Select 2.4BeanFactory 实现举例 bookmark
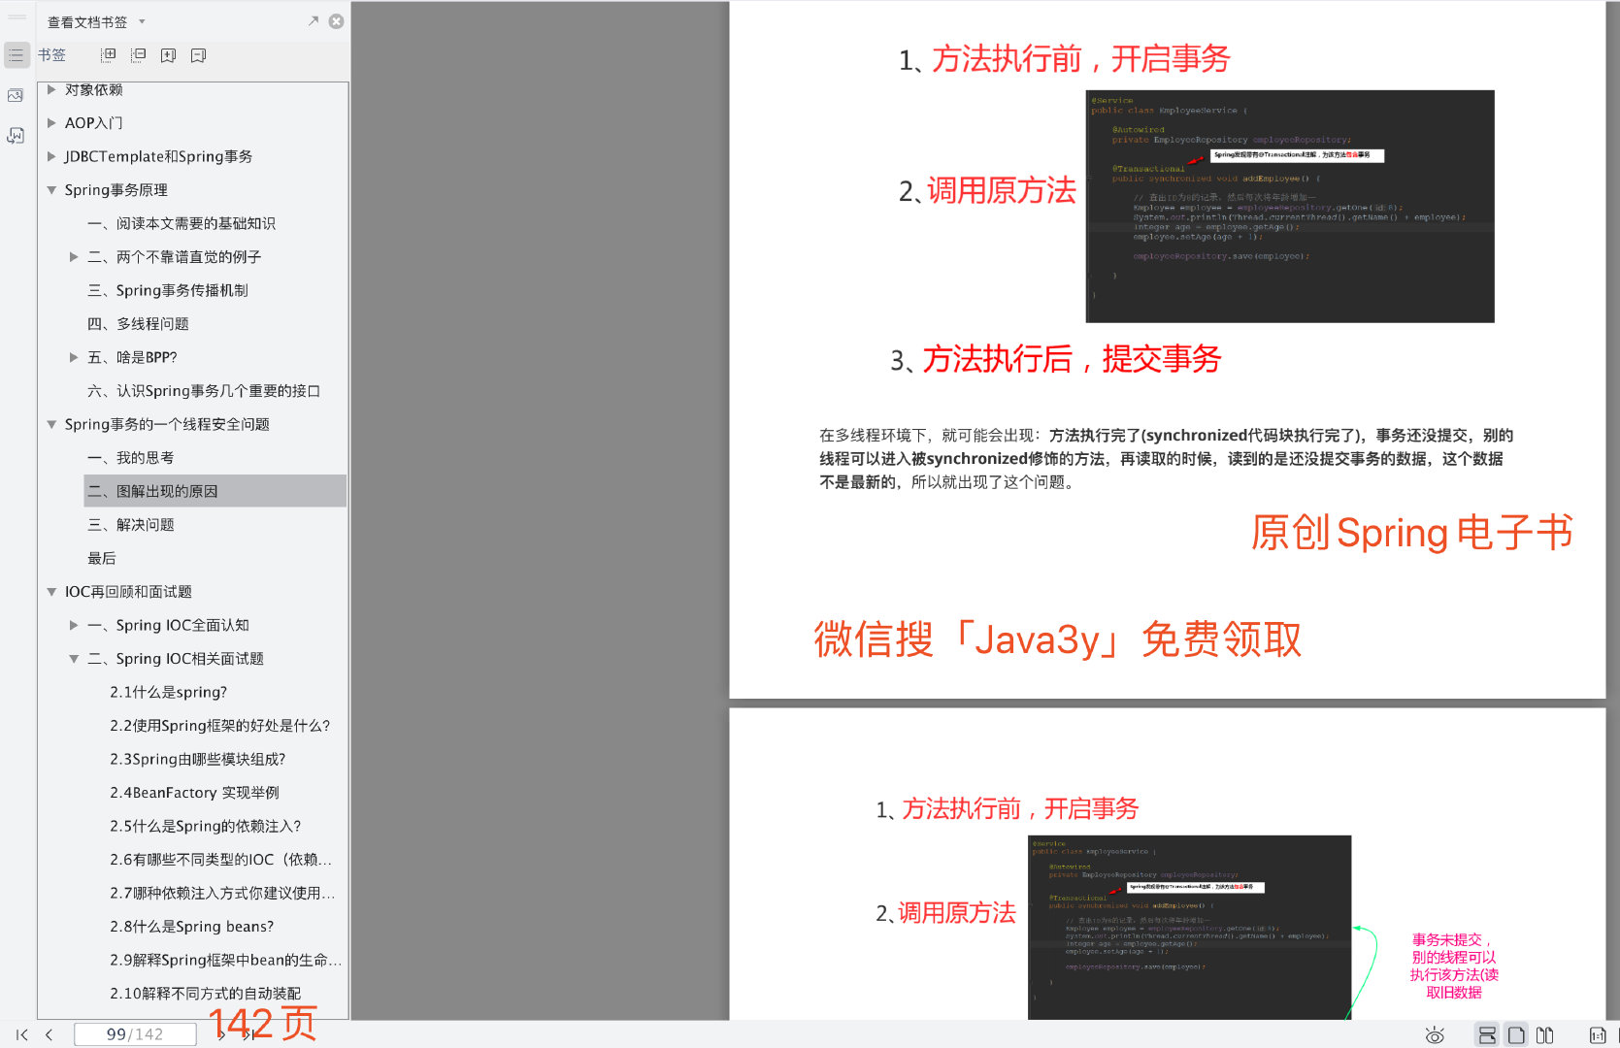Viewport: 1620px width, 1048px height. coord(194,793)
